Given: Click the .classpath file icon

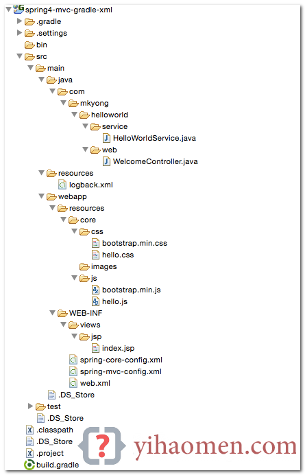Looking at the screenshot, I should (x=29, y=430).
